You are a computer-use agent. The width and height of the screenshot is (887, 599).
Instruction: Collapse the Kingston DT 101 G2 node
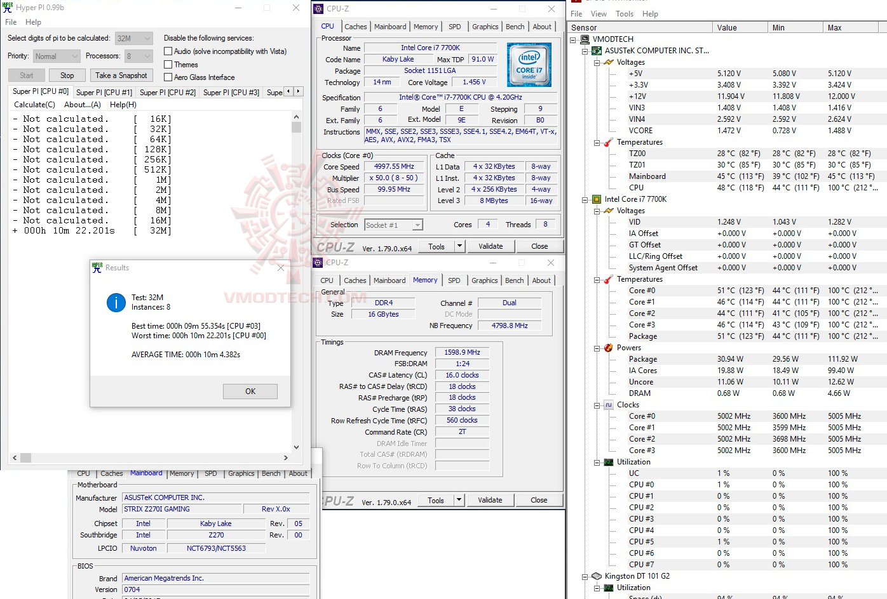tap(585, 576)
